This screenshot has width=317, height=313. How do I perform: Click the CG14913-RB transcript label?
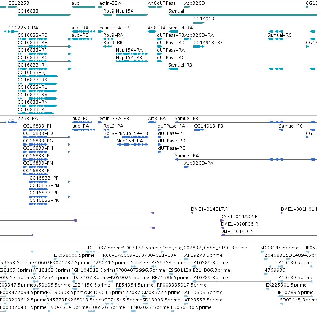(208, 43)
